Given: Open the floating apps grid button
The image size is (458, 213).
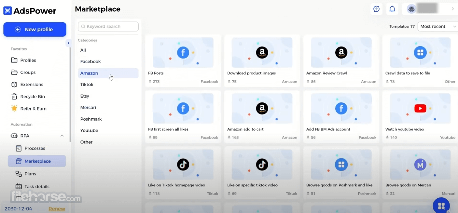Looking at the screenshot, I should [441, 206].
